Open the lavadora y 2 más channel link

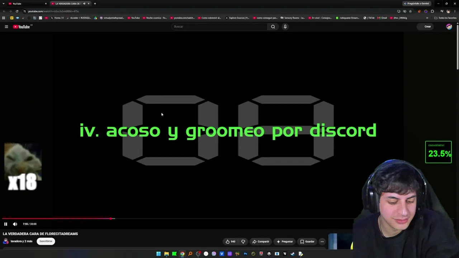22,241
